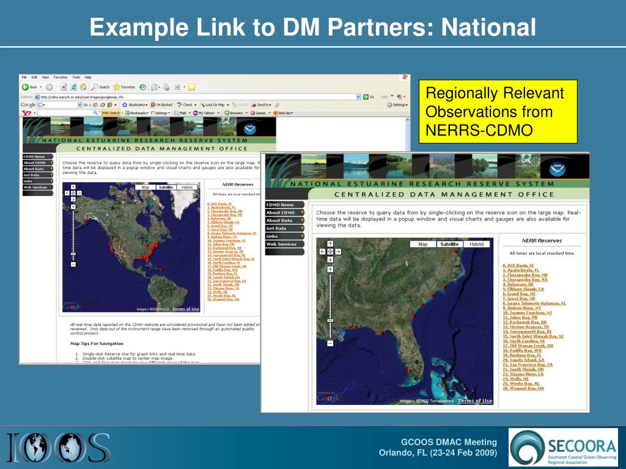
Task: Click Web Services in front page sidebar
Action: point(285,244)
